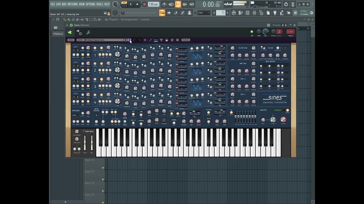Open the VIEW menu
Image resolution: width=364 pixels, height=204 pixels.
[x=82, y=4]
